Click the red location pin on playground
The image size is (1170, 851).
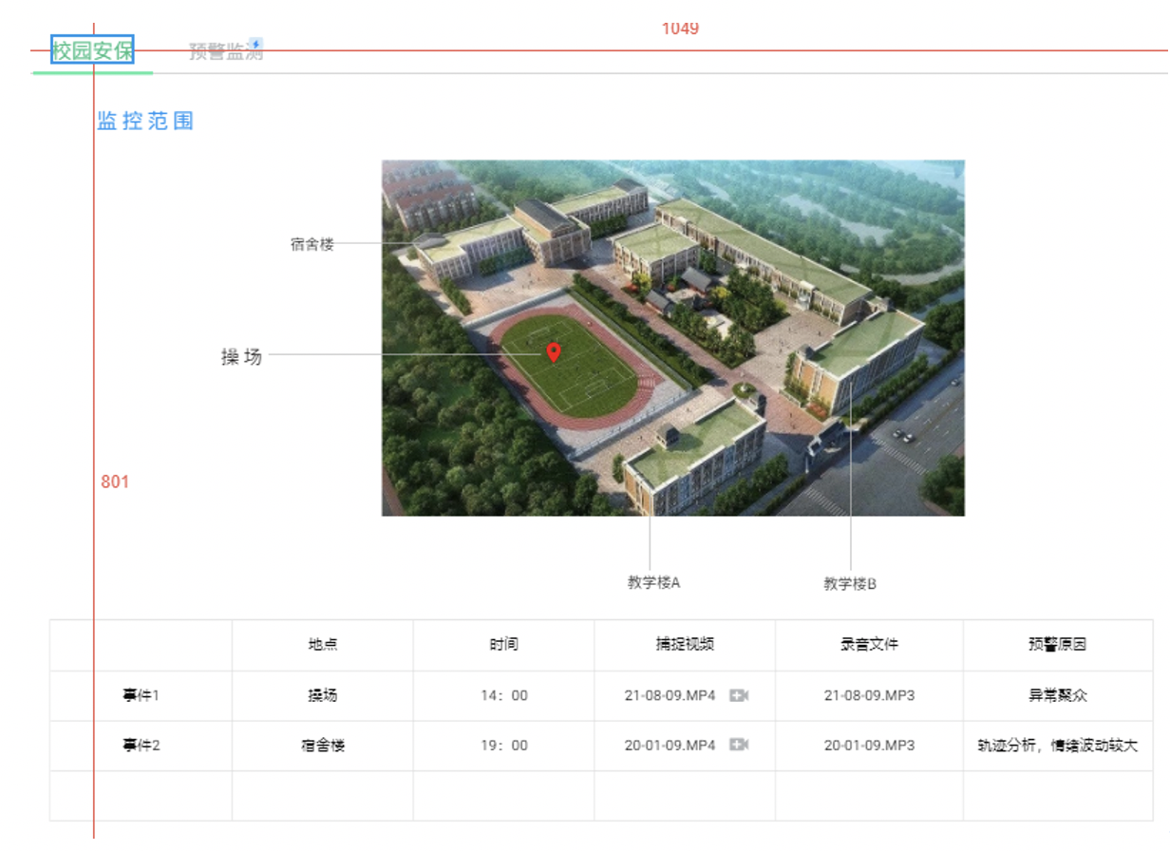click(x=554, y=353)
